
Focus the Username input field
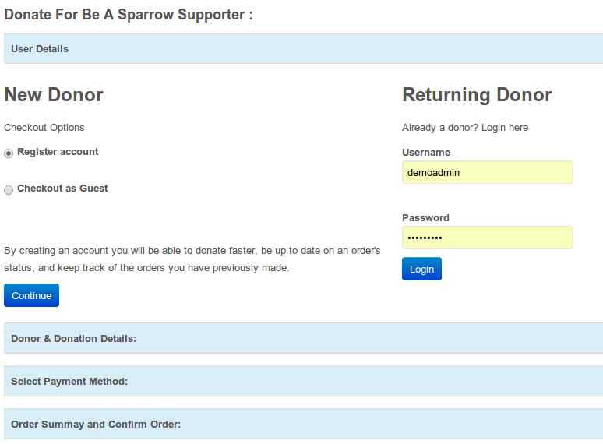487,172
